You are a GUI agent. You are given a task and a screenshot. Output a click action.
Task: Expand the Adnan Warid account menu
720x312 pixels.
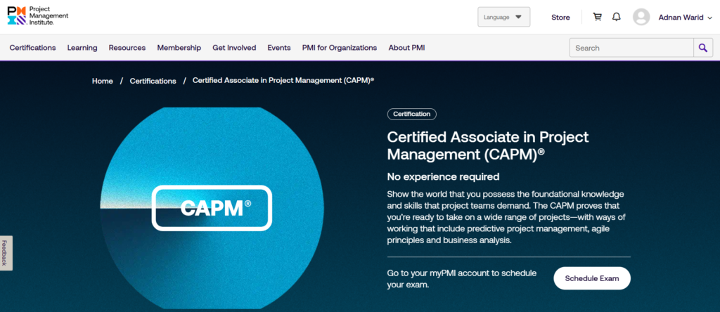pyautogui.click(x=685, y=18)
